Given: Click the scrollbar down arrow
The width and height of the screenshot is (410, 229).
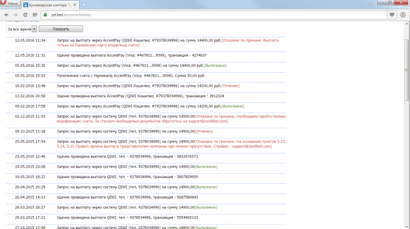Looking at the screenshot, I should tap(406, 227).
